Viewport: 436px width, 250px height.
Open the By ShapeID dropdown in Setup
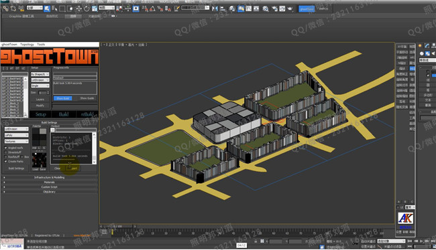click(x=40, y=74)
